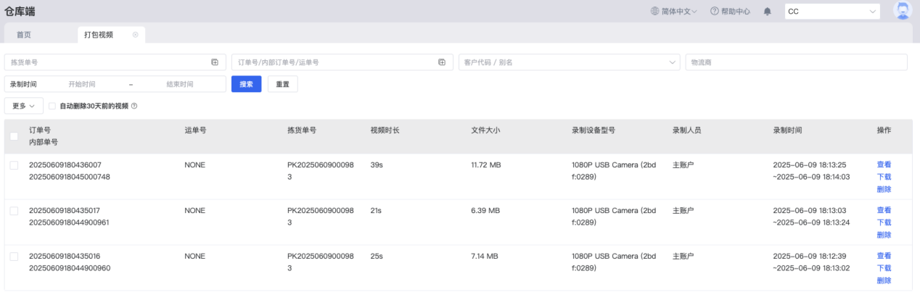Click 下载 link for the 39s video
Screen dimensions: 920x295
point(884,177)
